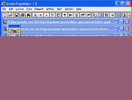Open the Type menu
Screen dimensions: 132x100
29,9
